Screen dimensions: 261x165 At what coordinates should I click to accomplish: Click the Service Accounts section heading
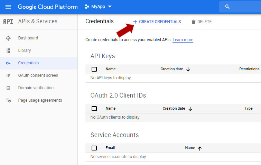114,135
